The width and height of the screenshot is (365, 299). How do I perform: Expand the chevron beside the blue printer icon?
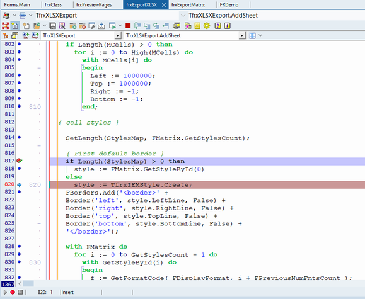pos(30,15)
